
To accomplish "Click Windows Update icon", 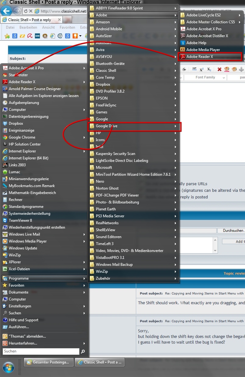I will tap(5, 248).
